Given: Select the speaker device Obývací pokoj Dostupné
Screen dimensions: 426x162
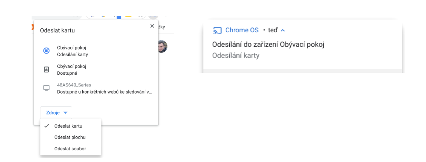Looking at the screenshot, I should coord(96,69).
